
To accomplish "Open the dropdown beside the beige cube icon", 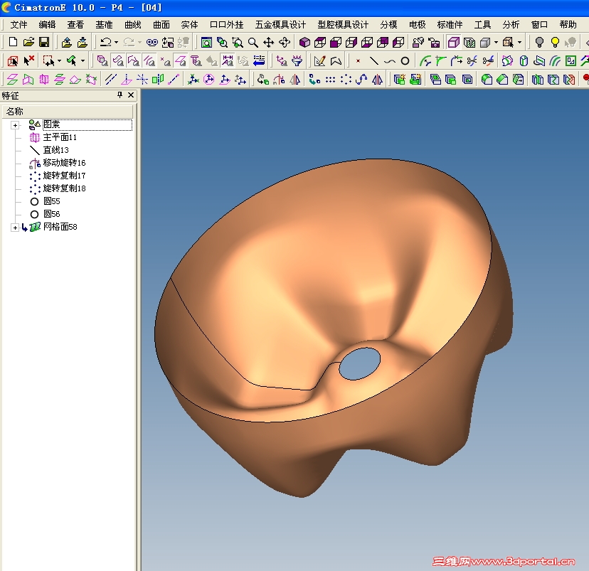I will click(x=519, y=43).
